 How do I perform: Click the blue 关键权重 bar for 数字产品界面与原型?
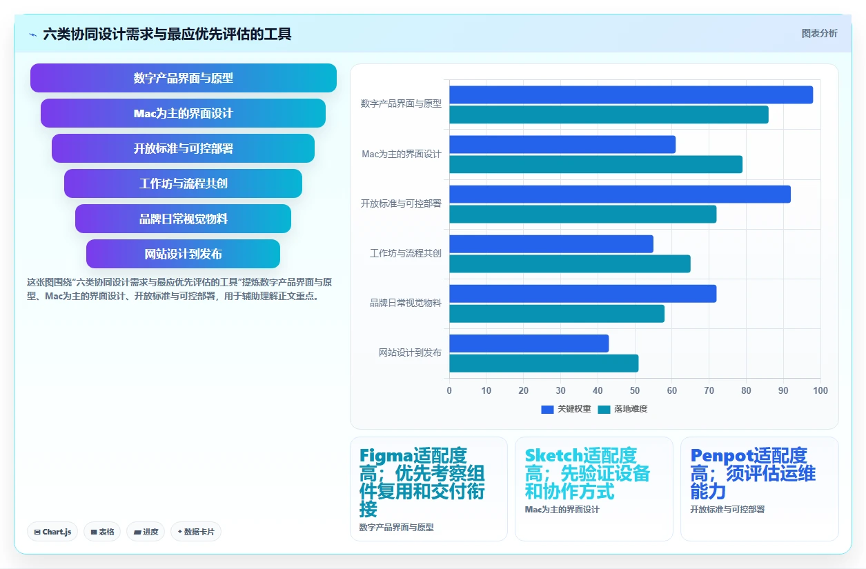[x=631, y=94]
